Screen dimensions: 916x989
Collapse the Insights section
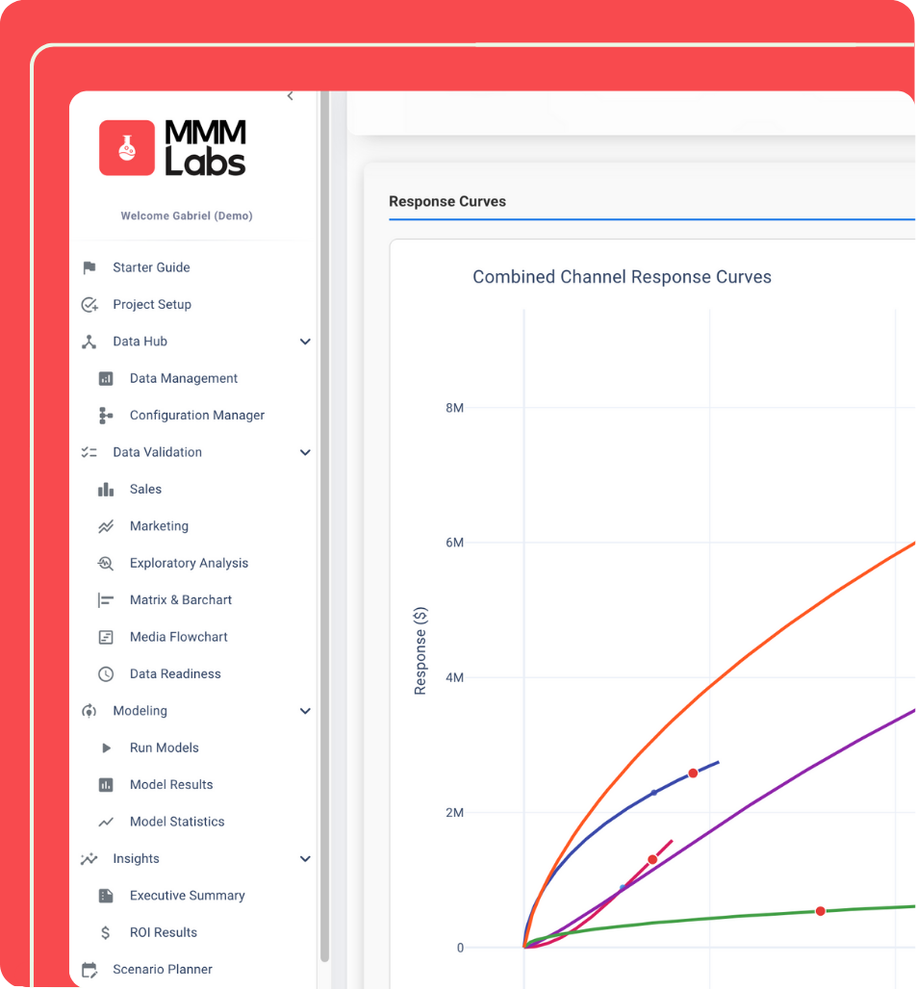point(305,858)
